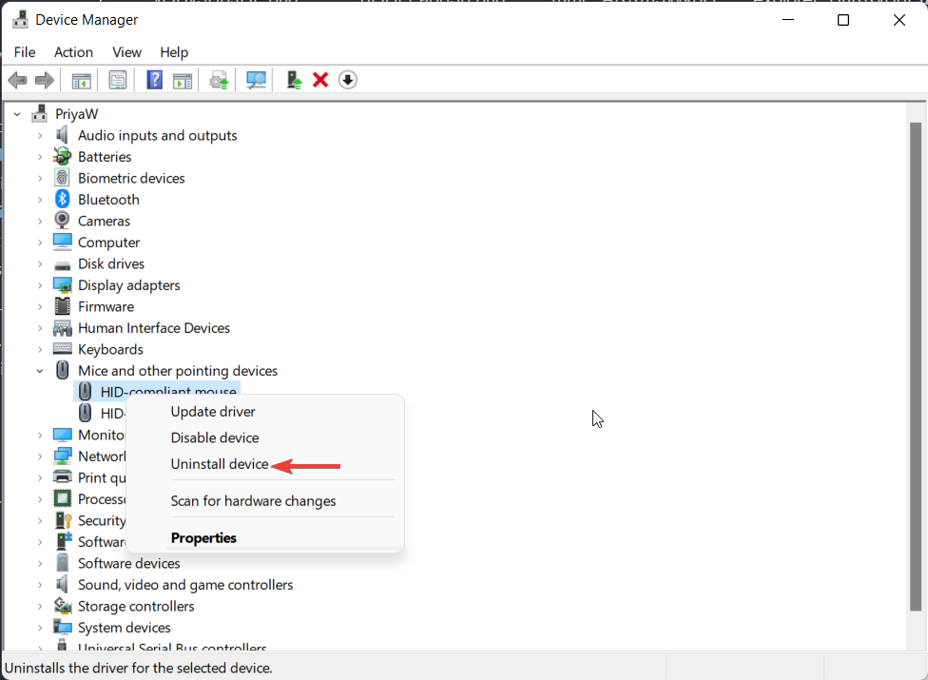Collapse the PriyaW root node

pyautogui.click(x=17, y=113)
